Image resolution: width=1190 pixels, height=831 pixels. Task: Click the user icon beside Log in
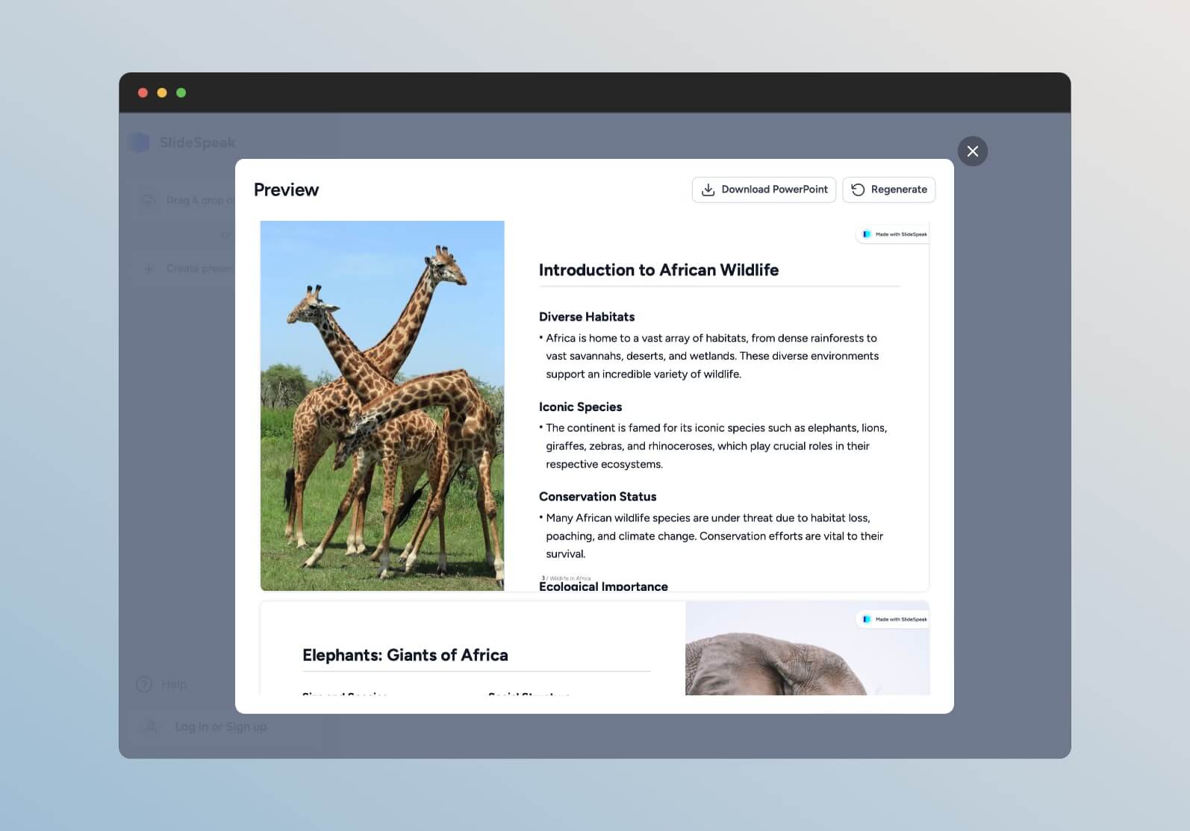[x=151, y=727]
